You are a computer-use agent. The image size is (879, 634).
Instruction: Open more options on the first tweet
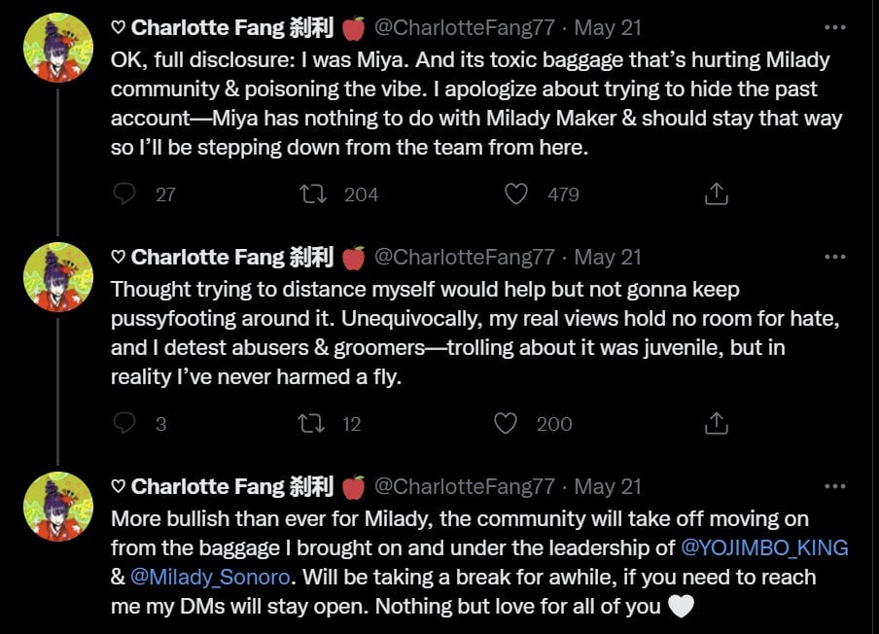(x=834, y=27)
